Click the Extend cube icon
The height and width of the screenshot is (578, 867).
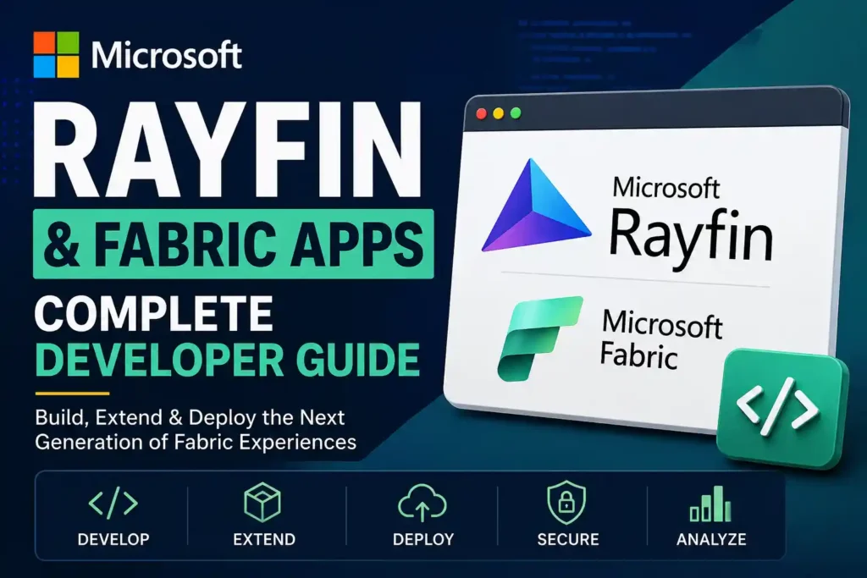point(262,503)
